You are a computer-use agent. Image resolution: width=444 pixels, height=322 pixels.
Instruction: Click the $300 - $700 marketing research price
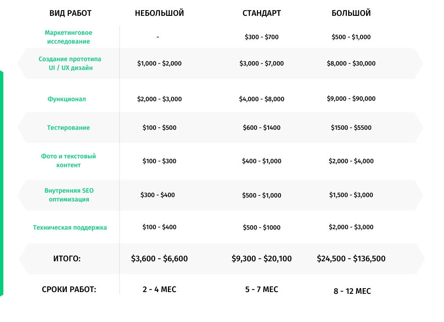click(x=262, y=37)
